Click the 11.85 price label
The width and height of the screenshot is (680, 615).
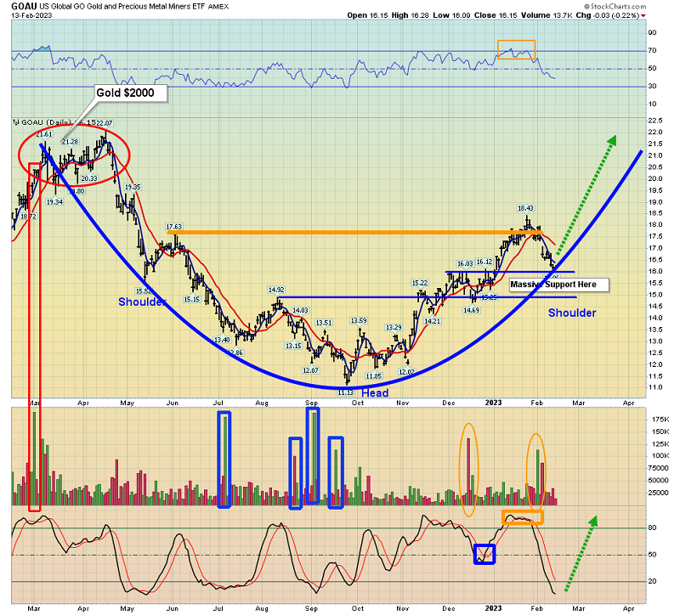(373, 376)
